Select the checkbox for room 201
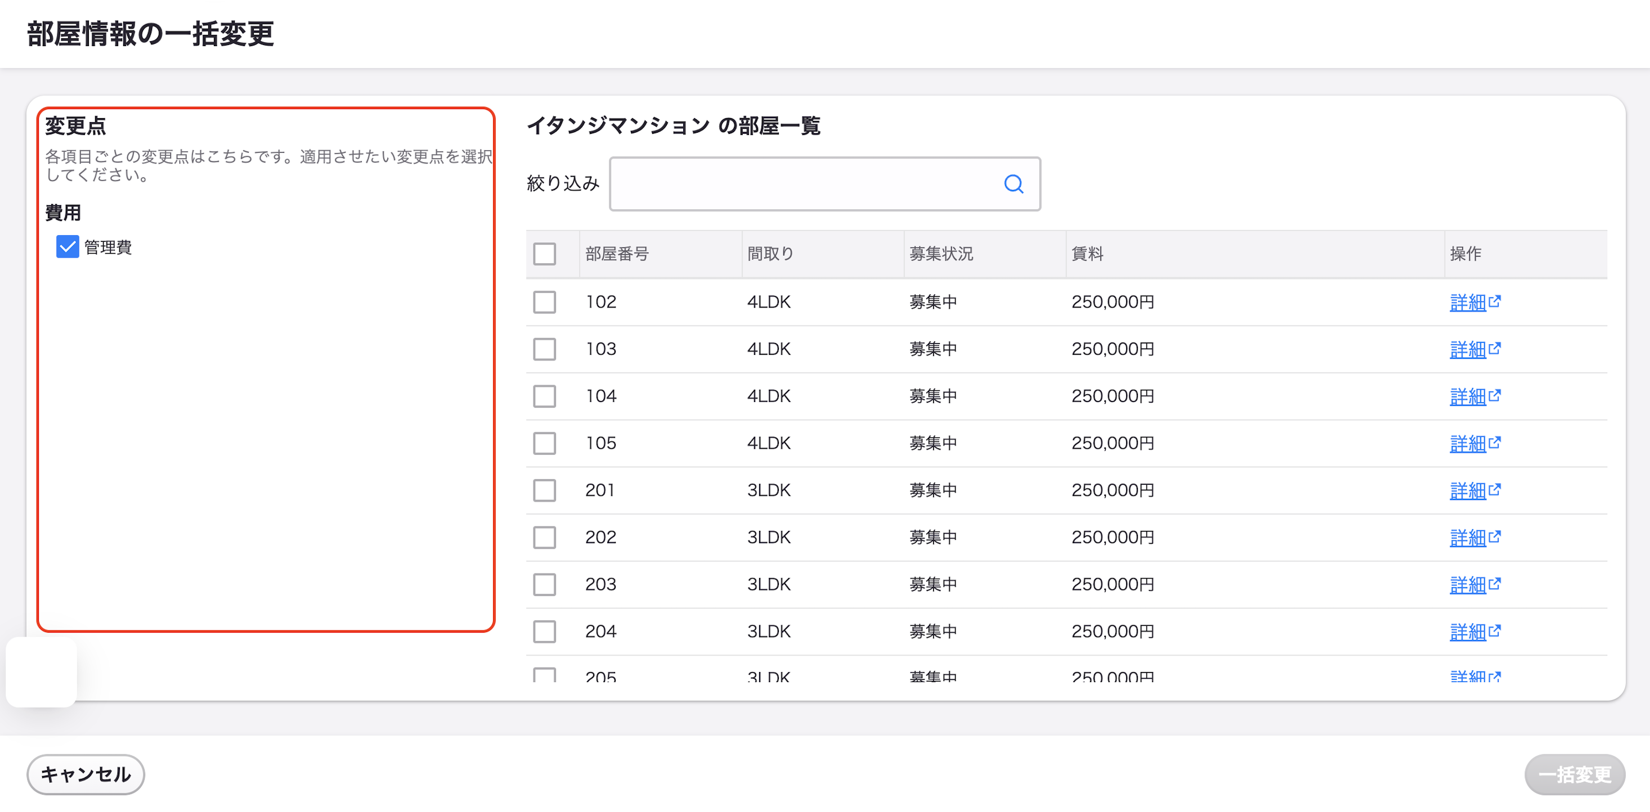The height and width of the screenshot is (812, 1650). (x=544, y=490)
